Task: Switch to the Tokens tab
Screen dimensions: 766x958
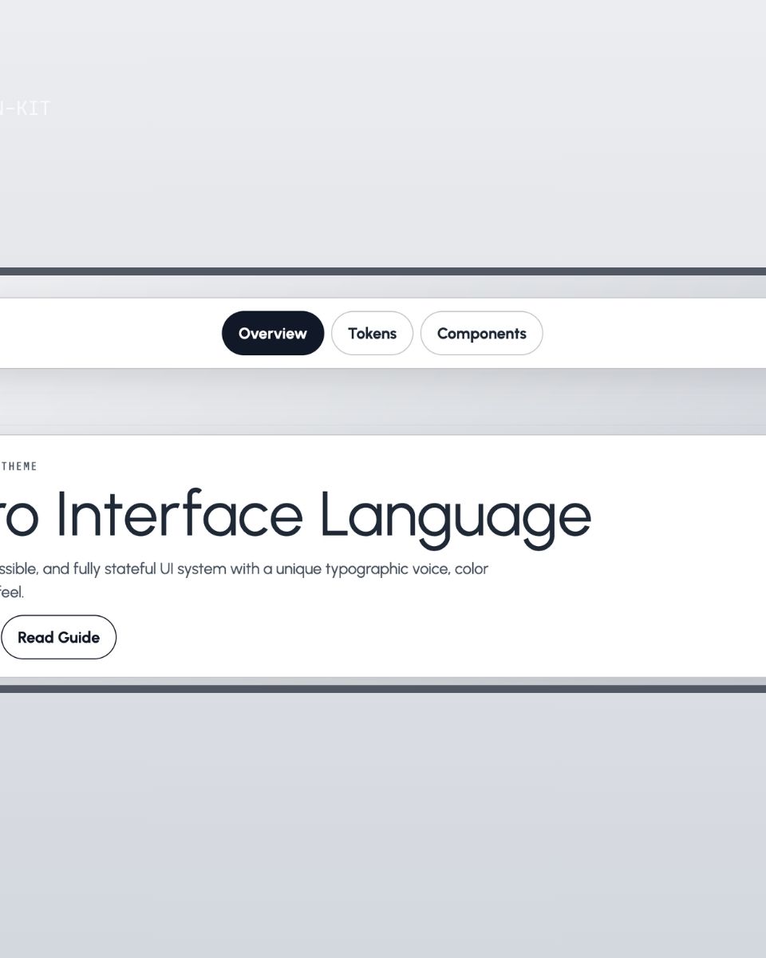Action: tap(372, 333)
